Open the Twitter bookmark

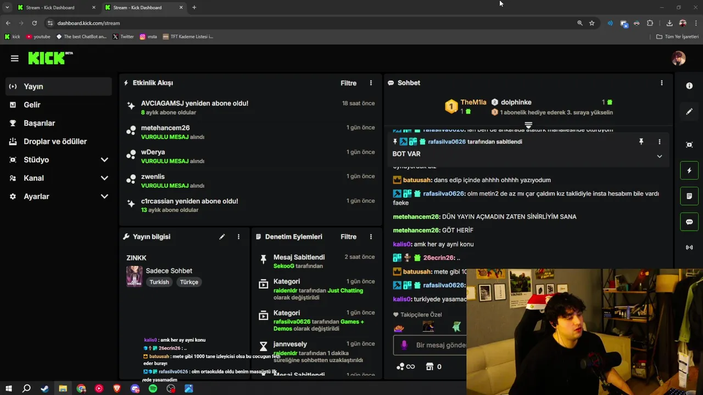pyautogui.click(x=123, y=37)
